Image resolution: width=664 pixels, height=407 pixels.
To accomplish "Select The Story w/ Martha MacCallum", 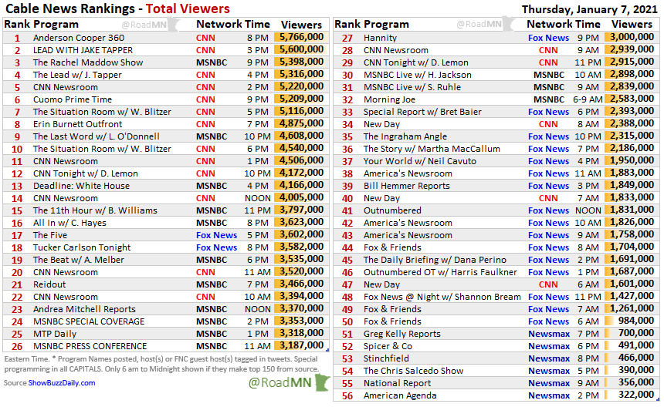I will (432, 149).
